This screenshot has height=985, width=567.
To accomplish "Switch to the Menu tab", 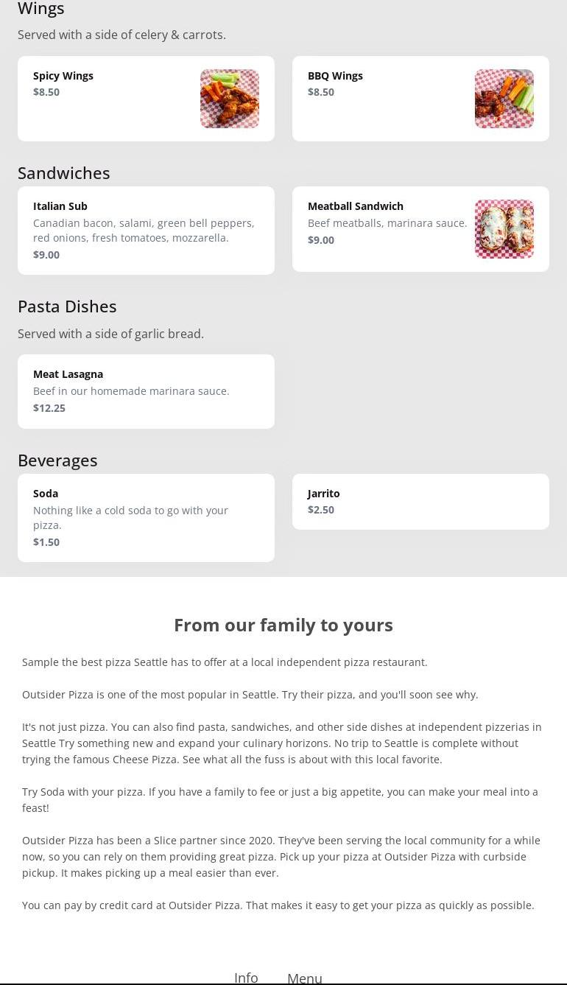I will 305,978.
